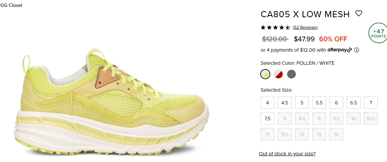Choose size 6.5
Image resolution: width=387 pixels, height=162 pixels.
(x=354, y=103)
